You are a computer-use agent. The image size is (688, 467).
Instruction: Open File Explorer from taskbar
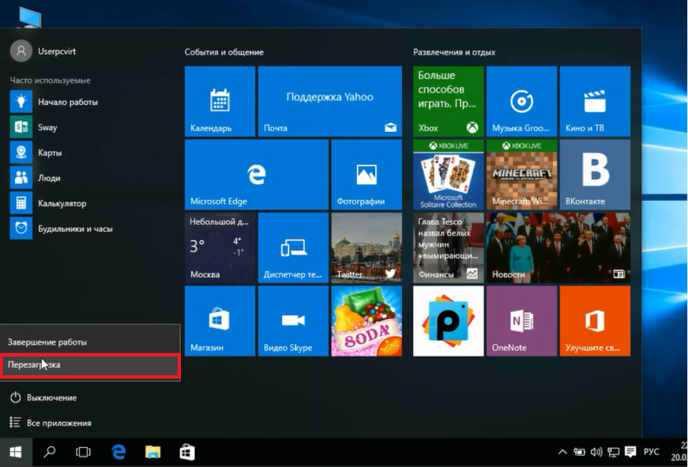pos(153,452)
